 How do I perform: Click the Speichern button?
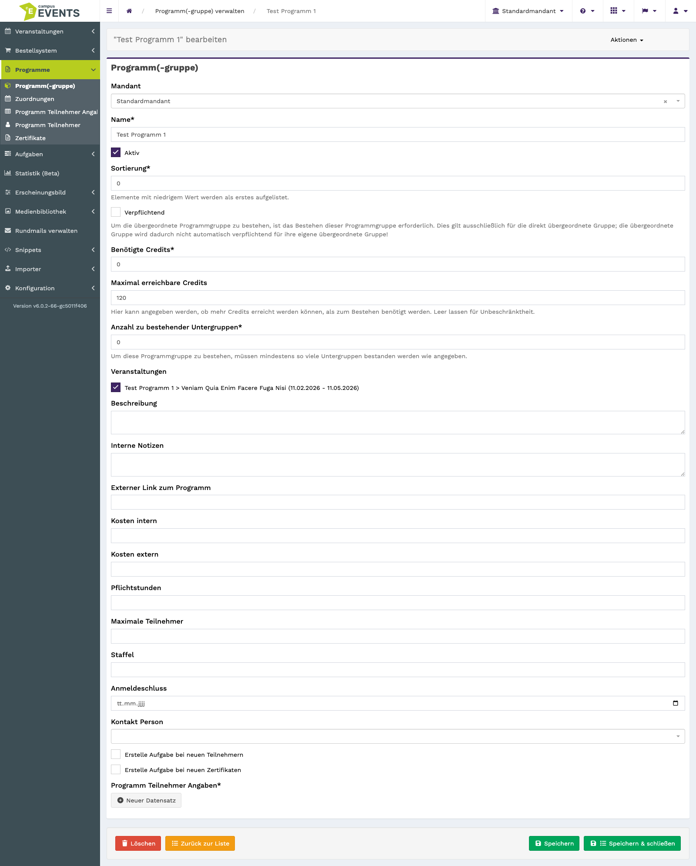pos(554,843)
